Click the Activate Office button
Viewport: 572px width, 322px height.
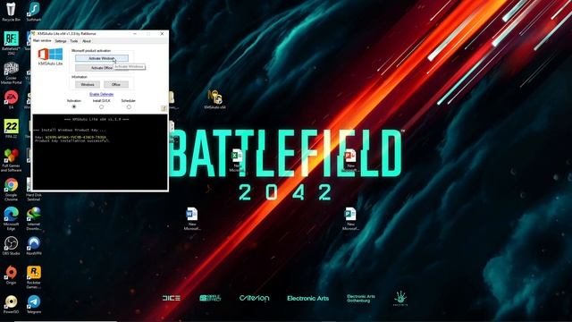(x=102, y=68)
